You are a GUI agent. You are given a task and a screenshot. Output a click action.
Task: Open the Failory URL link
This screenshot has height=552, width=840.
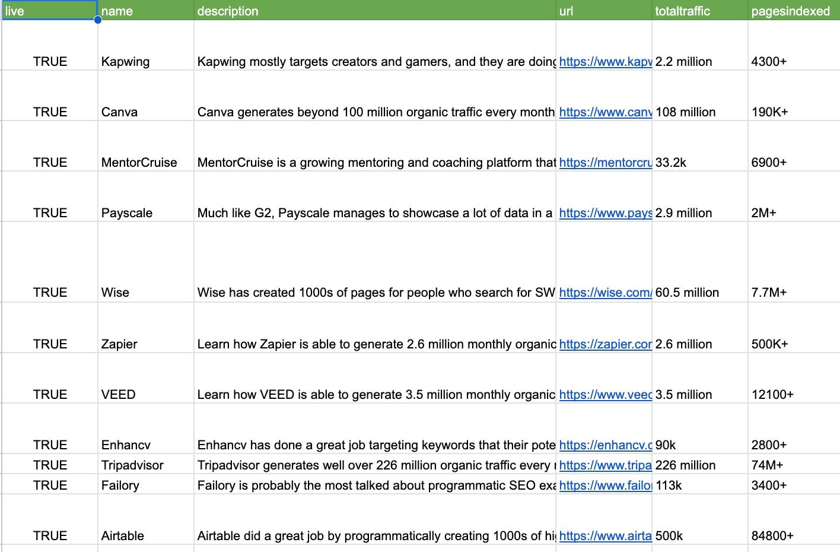[606, 485]
